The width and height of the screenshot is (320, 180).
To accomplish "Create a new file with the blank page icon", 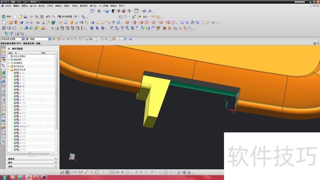I will point(15,16).
